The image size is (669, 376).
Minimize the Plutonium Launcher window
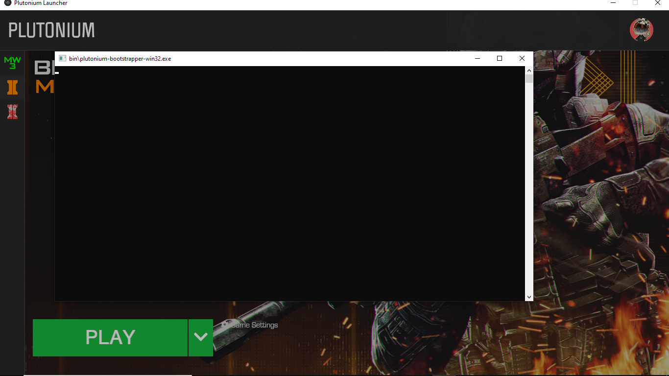[x=613, y=3]
